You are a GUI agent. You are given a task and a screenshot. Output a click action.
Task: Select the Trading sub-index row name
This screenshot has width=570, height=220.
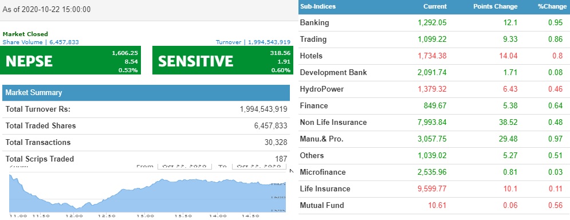(313, 40)
